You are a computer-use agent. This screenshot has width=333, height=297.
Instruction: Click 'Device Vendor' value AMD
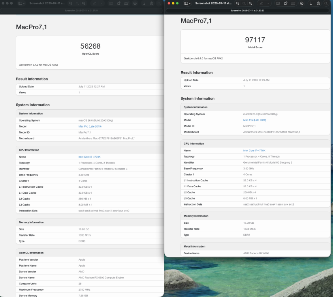[x=81, y=272]
